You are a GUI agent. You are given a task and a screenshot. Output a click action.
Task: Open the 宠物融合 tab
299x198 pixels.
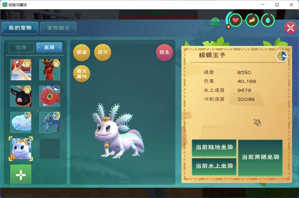[x=58, y=28]
